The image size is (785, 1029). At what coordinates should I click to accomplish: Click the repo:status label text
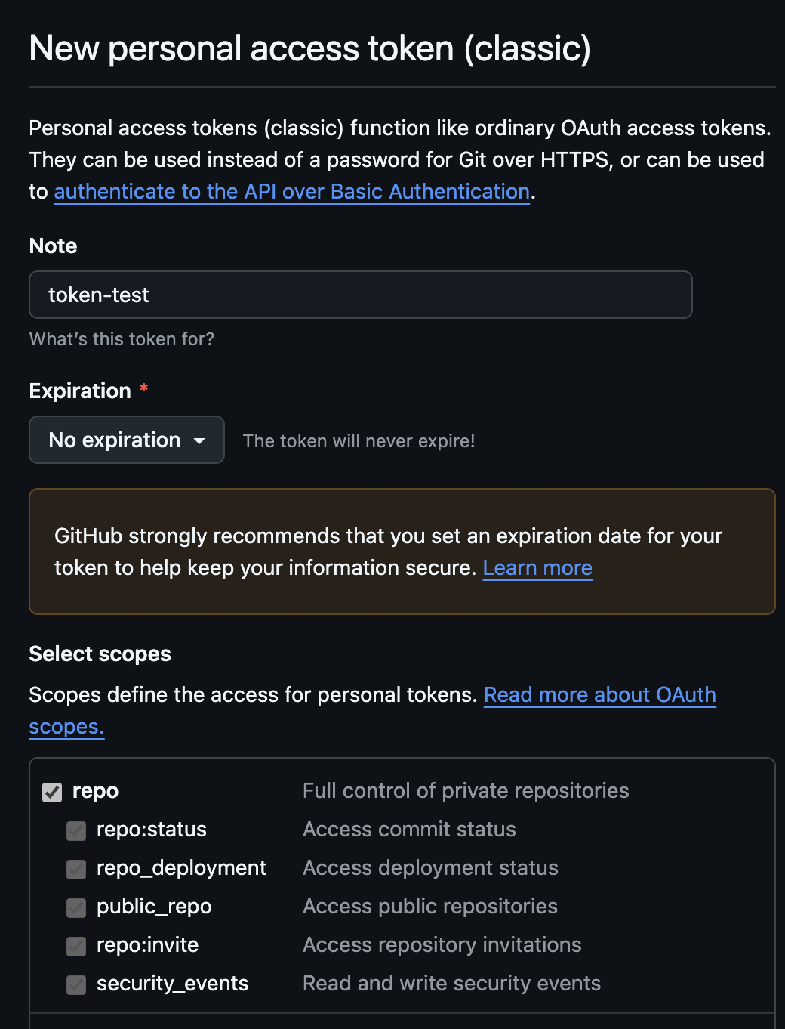(151, 830)
